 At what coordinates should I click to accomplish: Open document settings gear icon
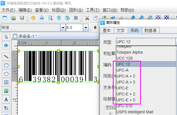(33, 18)
